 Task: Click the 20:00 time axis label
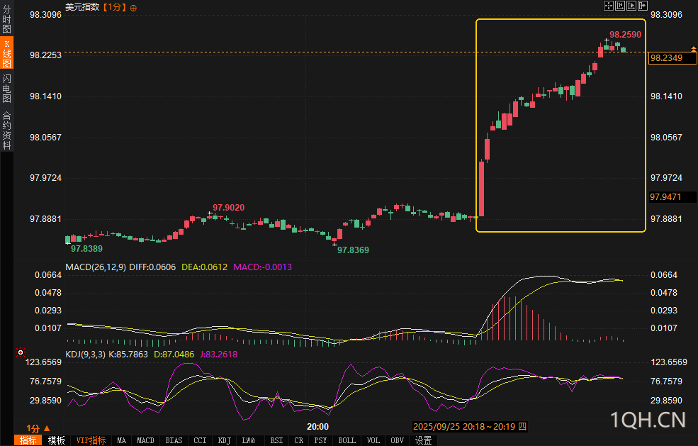point(318,427)
